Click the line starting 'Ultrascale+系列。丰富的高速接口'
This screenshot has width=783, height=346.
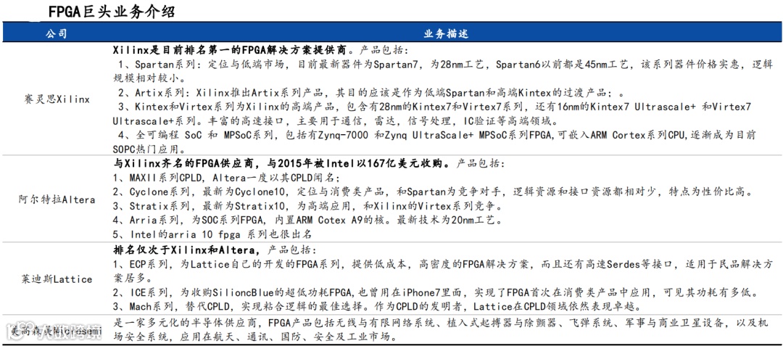point(338,121)
